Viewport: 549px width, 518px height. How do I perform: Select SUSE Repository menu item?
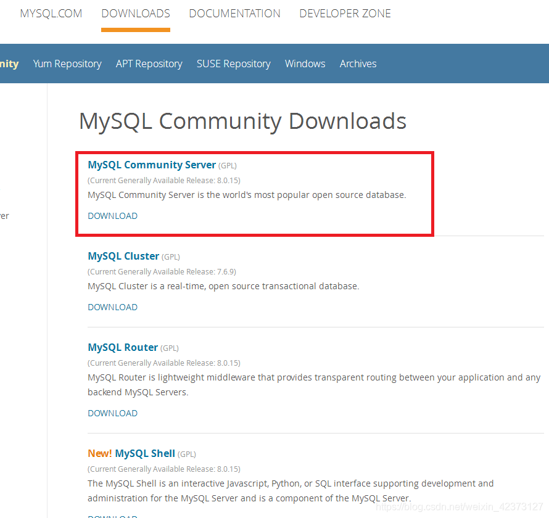pyautogui.click(x=234, y=64)
